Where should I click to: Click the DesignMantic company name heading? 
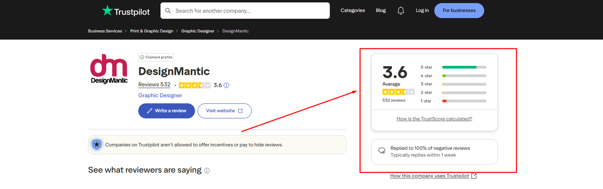174,72
